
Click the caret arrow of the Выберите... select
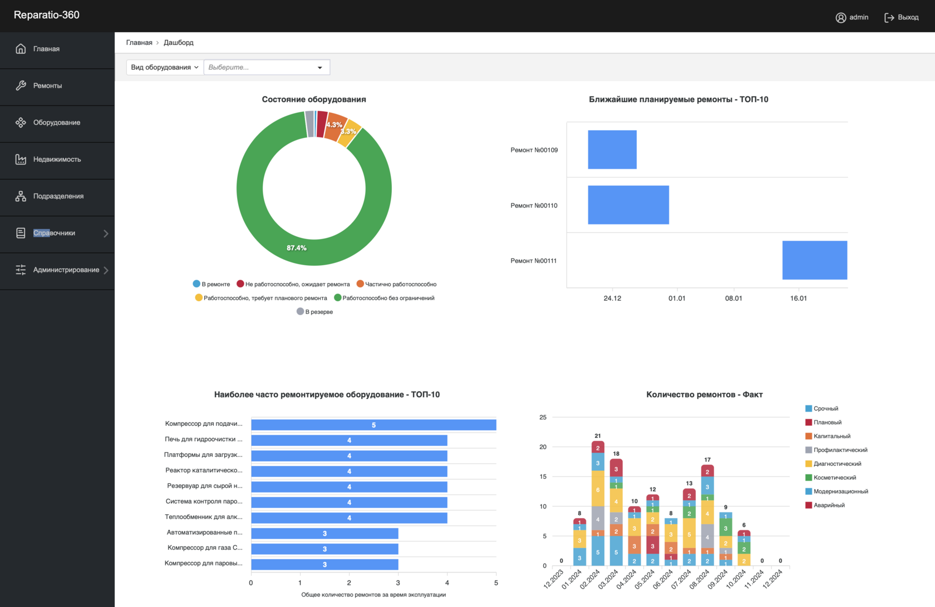tap(320, 68)
